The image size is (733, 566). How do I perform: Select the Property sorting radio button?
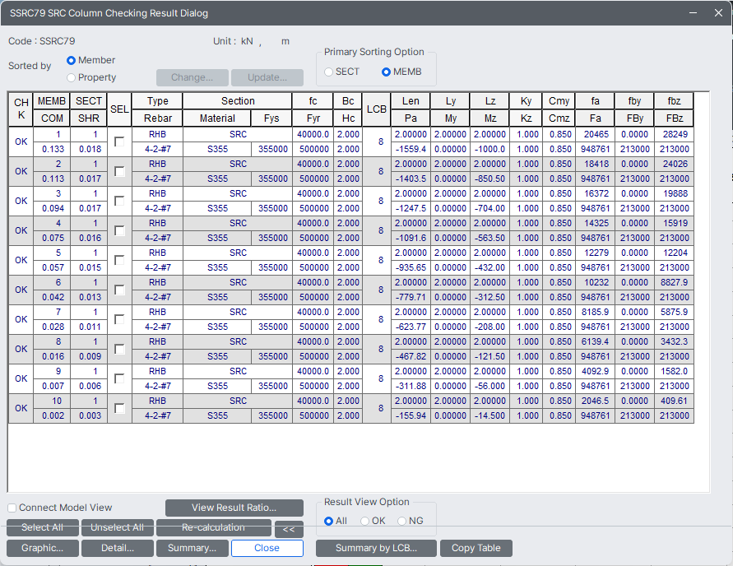pyautogui.click(x=71, y=77)
